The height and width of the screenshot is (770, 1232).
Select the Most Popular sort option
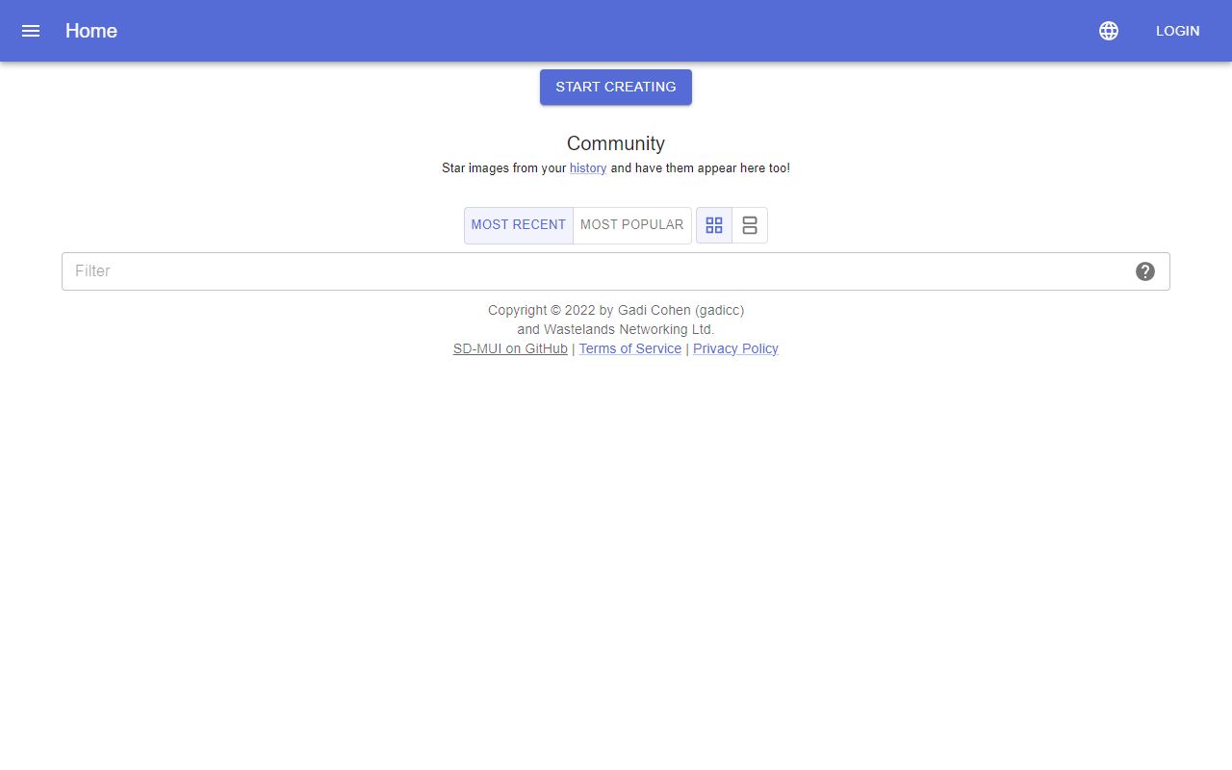[x=631, y=225]
